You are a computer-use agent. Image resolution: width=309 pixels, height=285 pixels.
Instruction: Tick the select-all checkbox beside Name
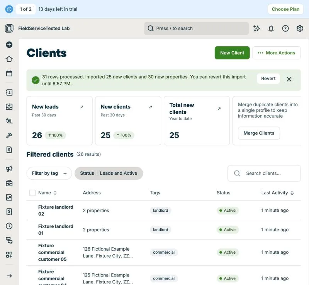32,193
